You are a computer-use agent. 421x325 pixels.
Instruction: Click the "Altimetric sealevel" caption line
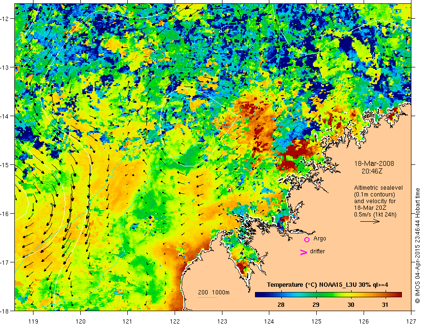pyautogui.click(x=378, y=188)
